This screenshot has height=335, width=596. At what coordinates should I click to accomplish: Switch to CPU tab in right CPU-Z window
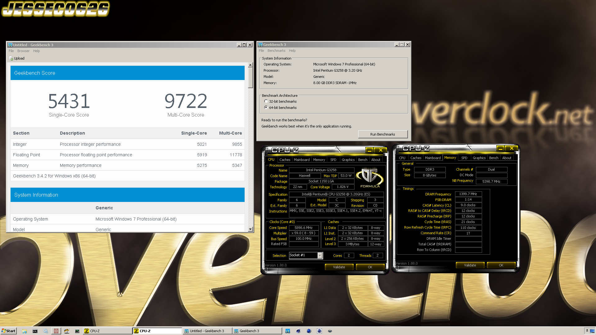point(402,158)
